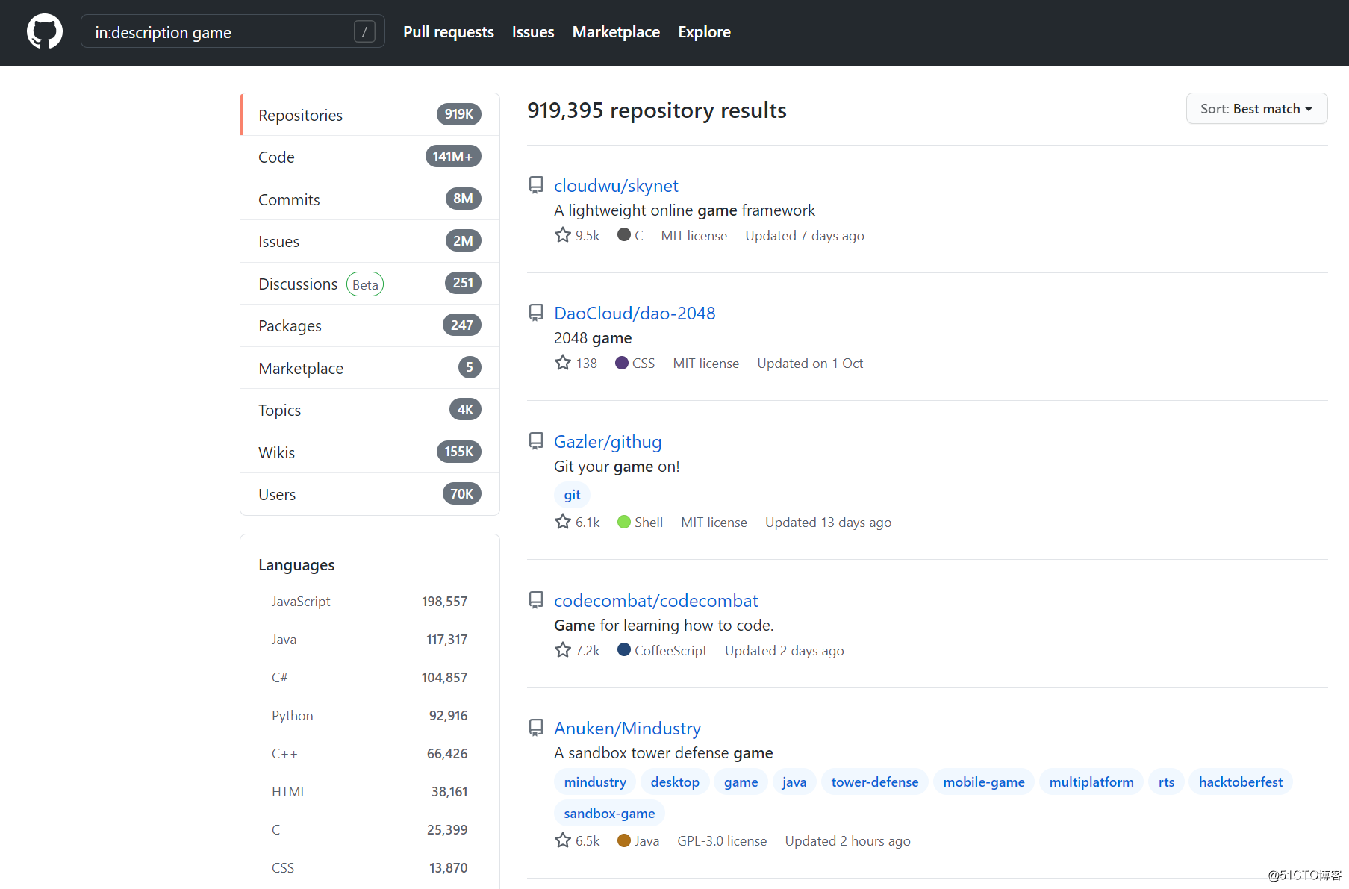Open the Sort: Best match dropdown

(x=1256, y=109)
